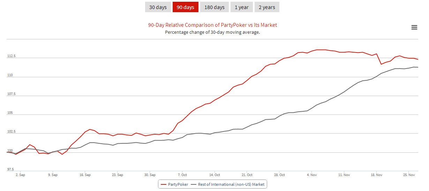This screenshot has width=429, height=191.
Task: Click the '2. Sep' x-axis date
Action: (x=20, y=175)
